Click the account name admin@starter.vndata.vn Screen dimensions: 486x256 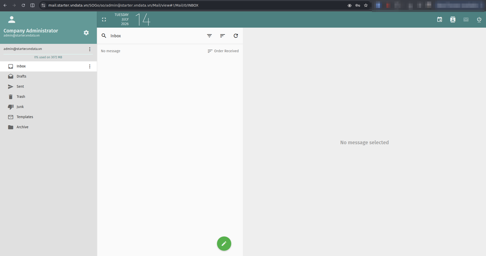23,49
